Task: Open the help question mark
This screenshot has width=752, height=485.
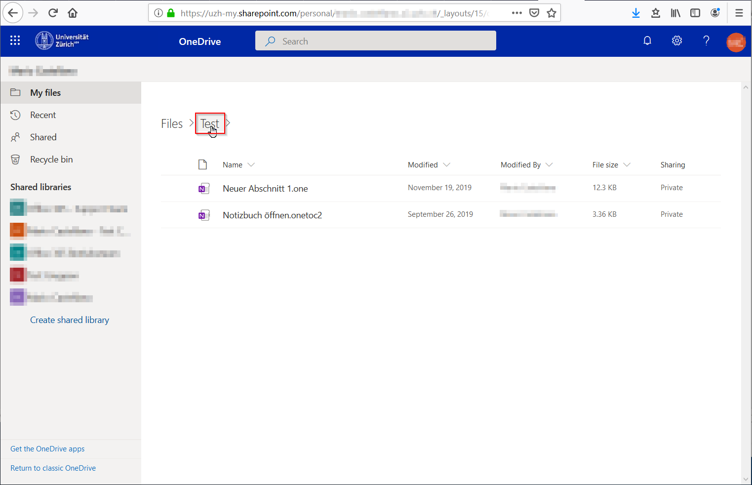Action: tap(707, 40)
